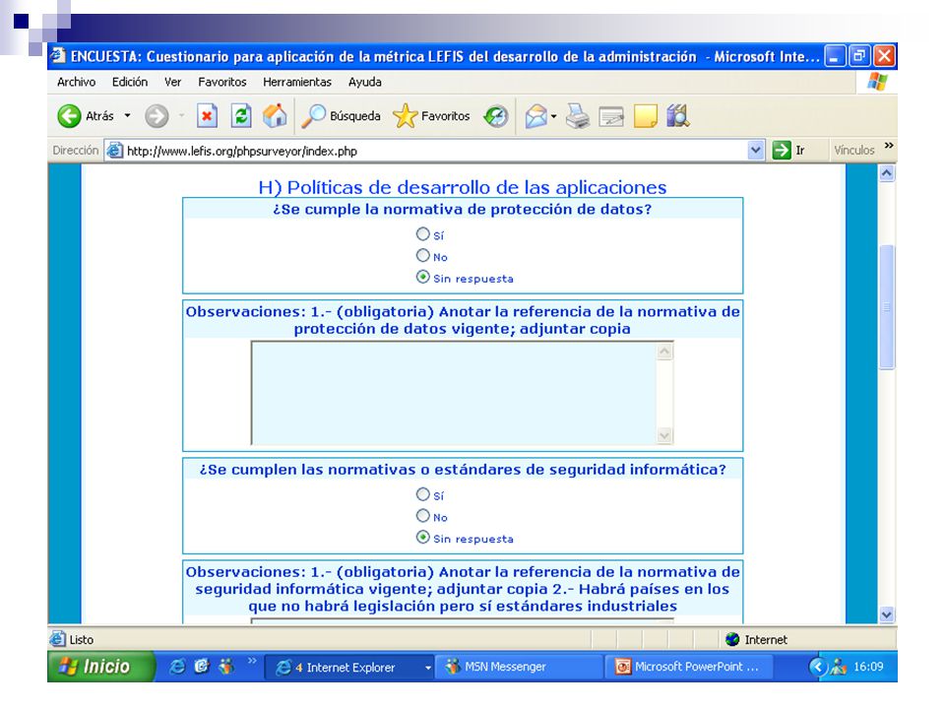Select No for protección de datos question
The width and height of the screenshot is (945, 709).
[423, 256]
